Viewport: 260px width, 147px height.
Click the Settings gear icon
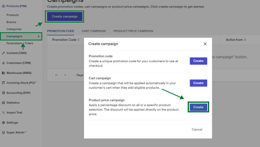tap(3, 122)
